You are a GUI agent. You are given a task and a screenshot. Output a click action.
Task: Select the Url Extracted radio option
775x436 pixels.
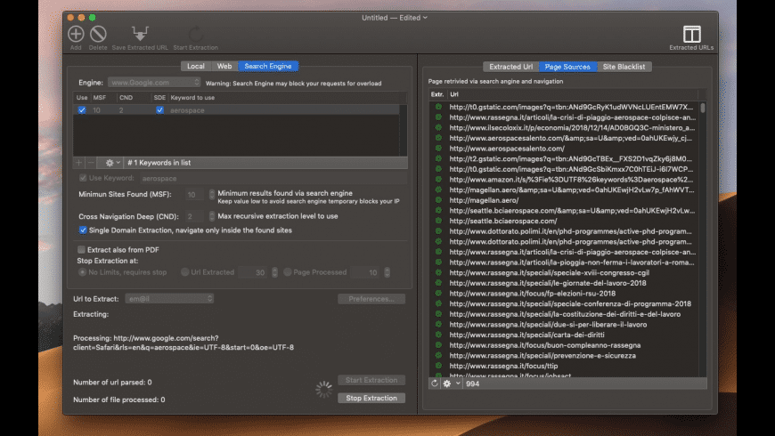185,272
